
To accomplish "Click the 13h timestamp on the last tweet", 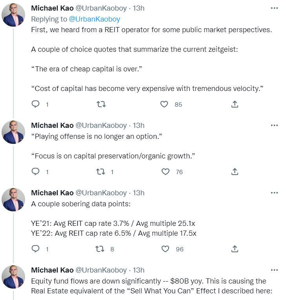I will click(138, 270).
